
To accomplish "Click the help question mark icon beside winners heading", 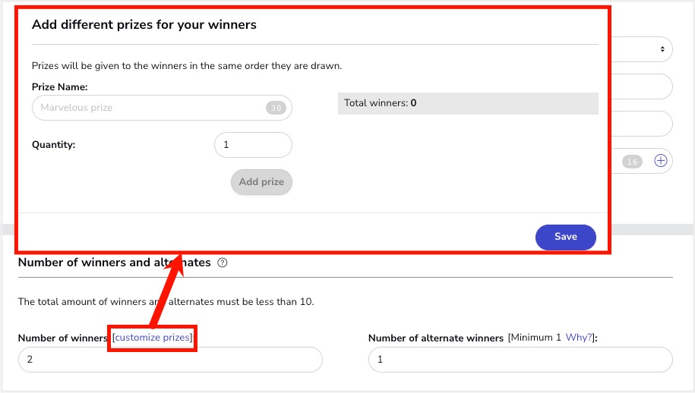I will 222,263.
